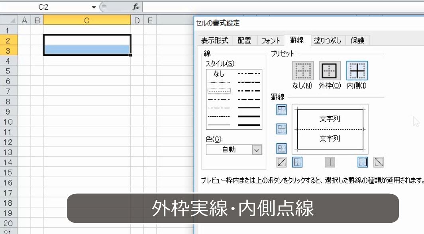Click the Select All corner of the worksheet
This screenshot has width=424, height=234.
click(x=9, y=20)
